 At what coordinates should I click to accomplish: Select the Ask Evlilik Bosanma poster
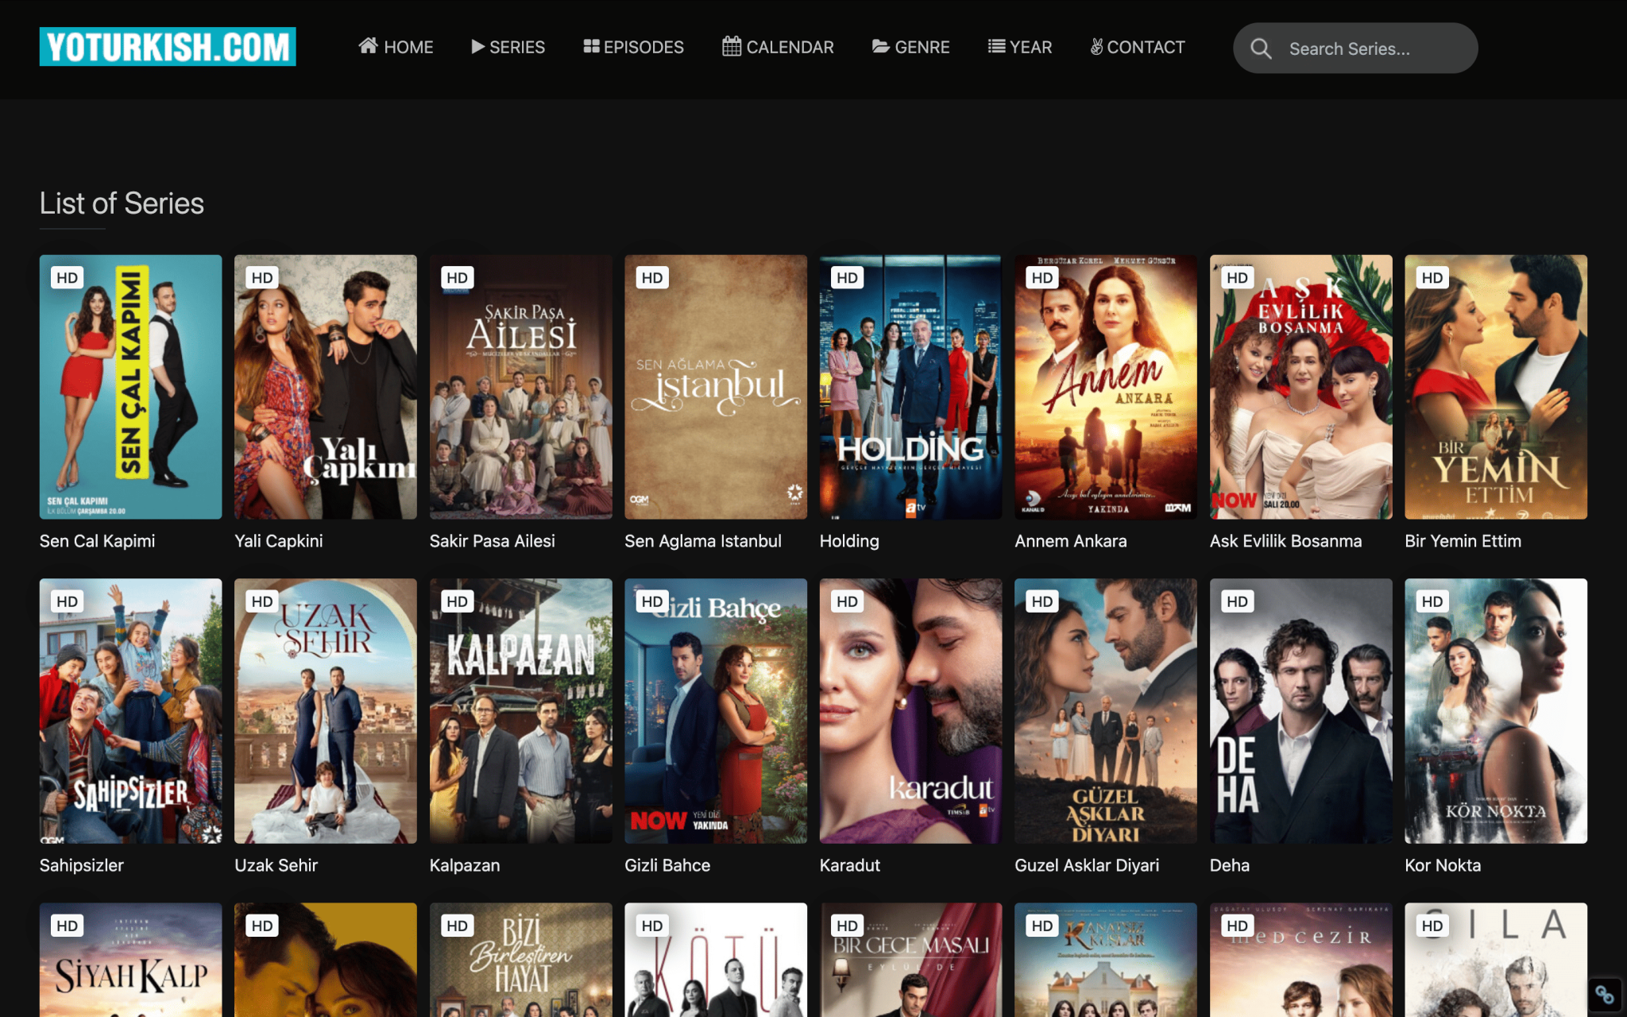click(x=1300, y=387)
